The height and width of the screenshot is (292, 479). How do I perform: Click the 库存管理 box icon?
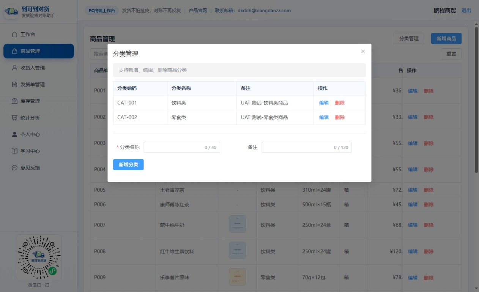coord(14,101)
